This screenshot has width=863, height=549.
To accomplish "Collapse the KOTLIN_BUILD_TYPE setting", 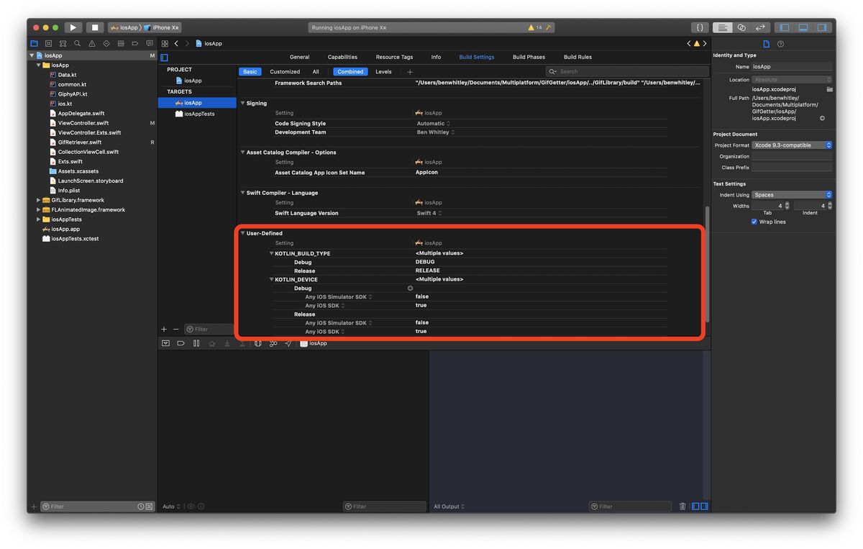I will tap(272, 253).
